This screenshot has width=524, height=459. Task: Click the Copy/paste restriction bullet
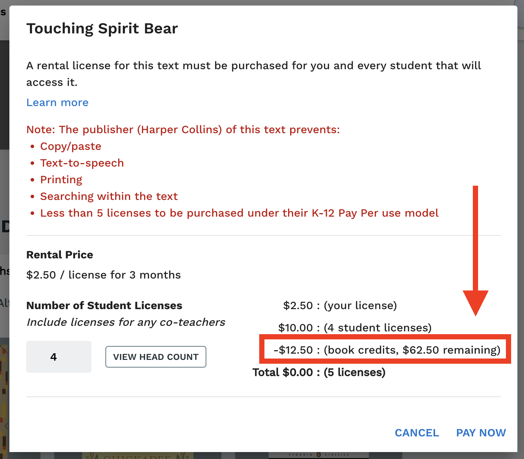pyautogui.click(x=71, y=146)
